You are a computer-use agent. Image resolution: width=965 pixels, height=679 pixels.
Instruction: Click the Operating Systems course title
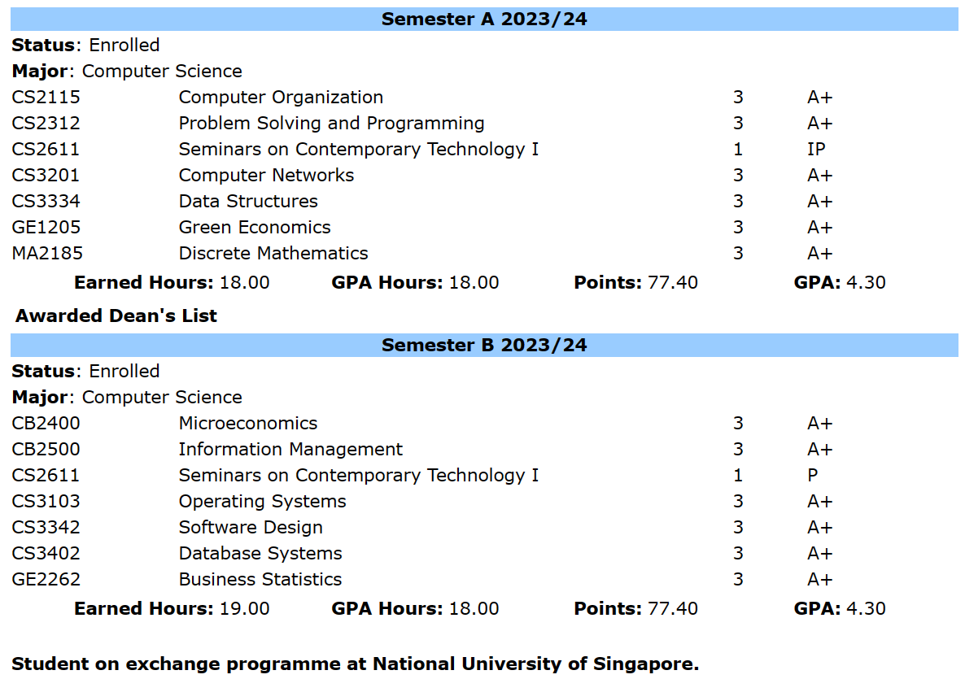pos(262,502)
